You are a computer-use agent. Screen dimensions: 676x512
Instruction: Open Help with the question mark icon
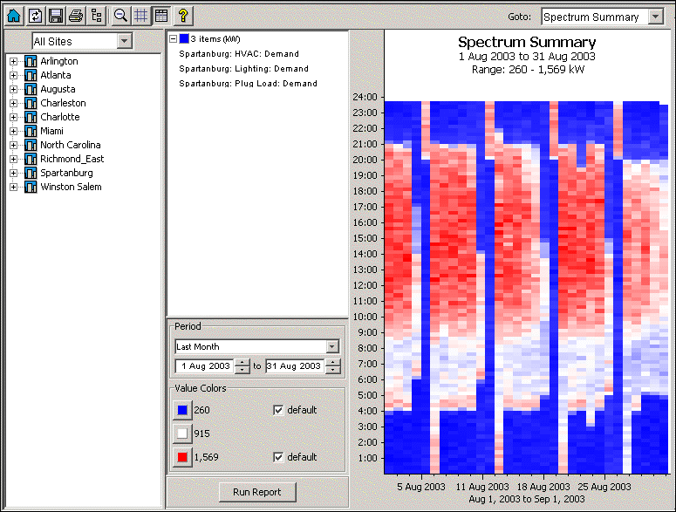(182, 16)
